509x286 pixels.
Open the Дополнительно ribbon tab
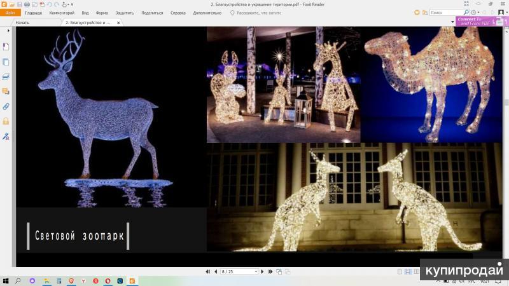click(207, 13)
